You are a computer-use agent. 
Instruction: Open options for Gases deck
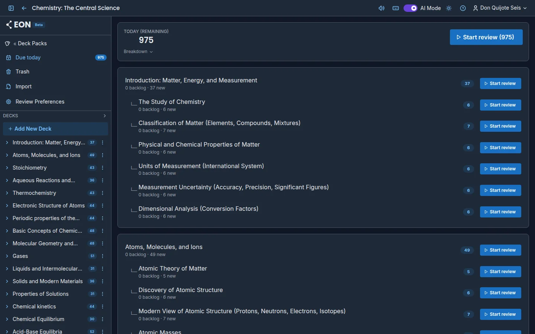point(103,256)
